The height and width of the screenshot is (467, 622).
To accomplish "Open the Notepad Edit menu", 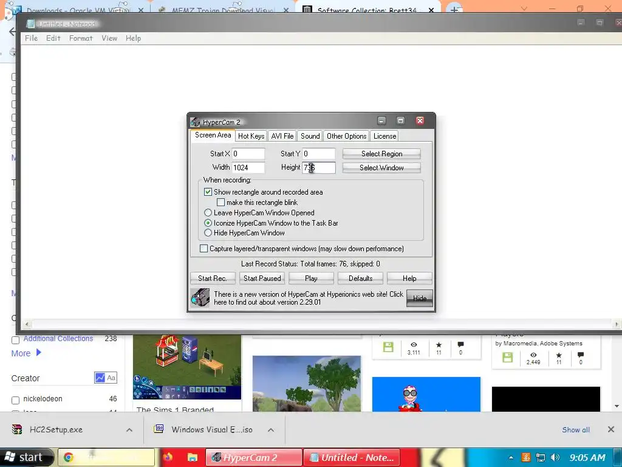I will [x=53, y=38].
